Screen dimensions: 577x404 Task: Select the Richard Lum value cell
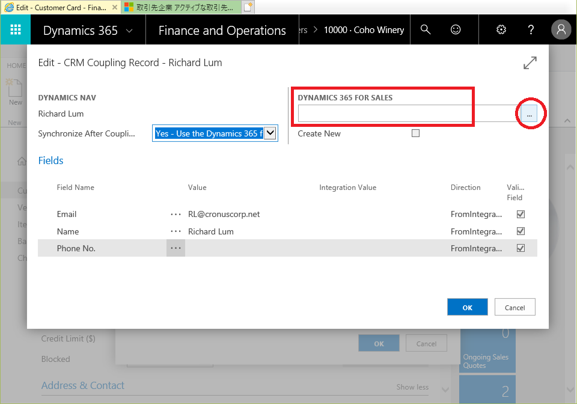pyautogui.click(x=210, y=231)
